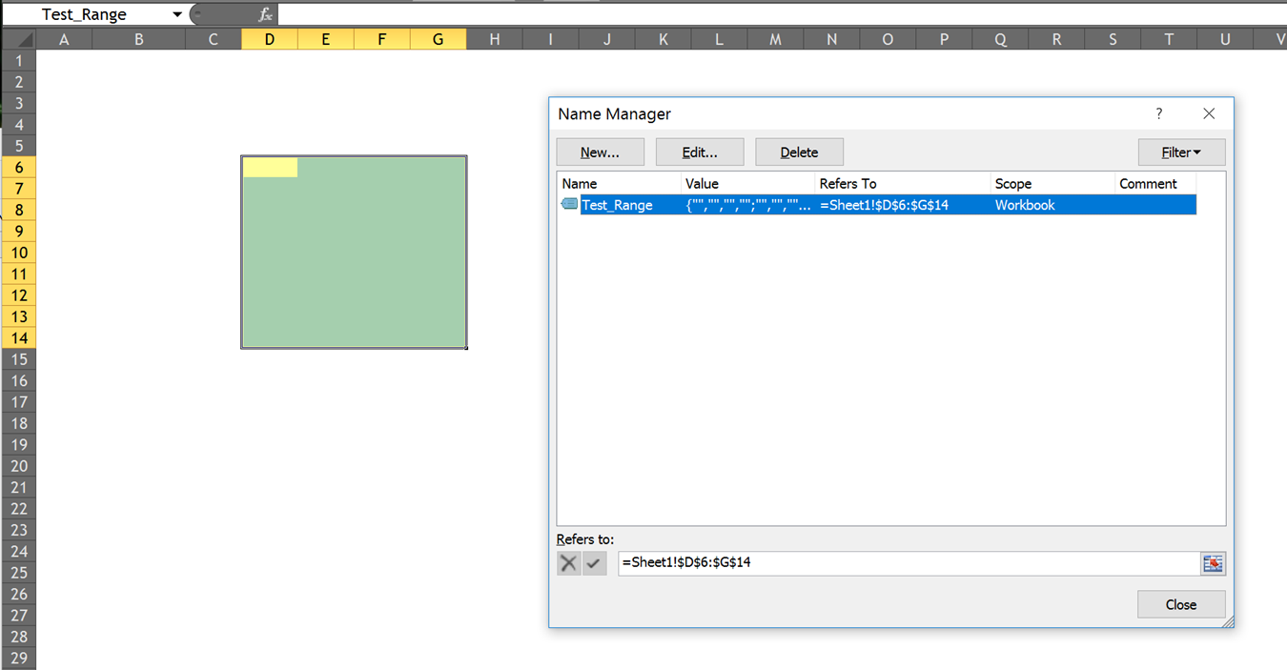Open the Filter dropdown menu
1287x670 pixels.
[x=1181, y=151]
